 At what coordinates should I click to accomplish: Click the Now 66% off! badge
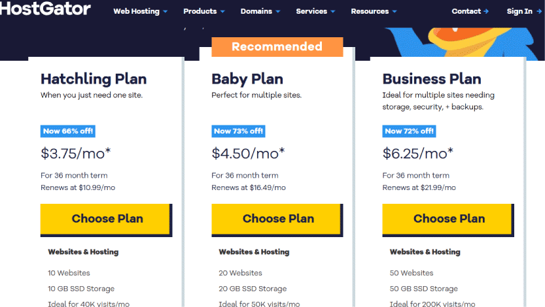click(68, 131)
